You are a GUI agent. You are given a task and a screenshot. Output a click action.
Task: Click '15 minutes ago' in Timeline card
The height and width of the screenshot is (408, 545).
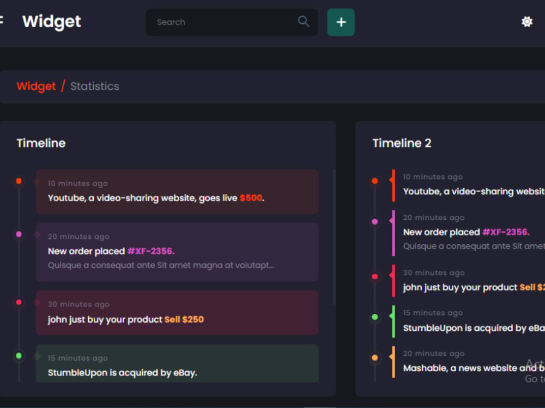coord(78,358)
